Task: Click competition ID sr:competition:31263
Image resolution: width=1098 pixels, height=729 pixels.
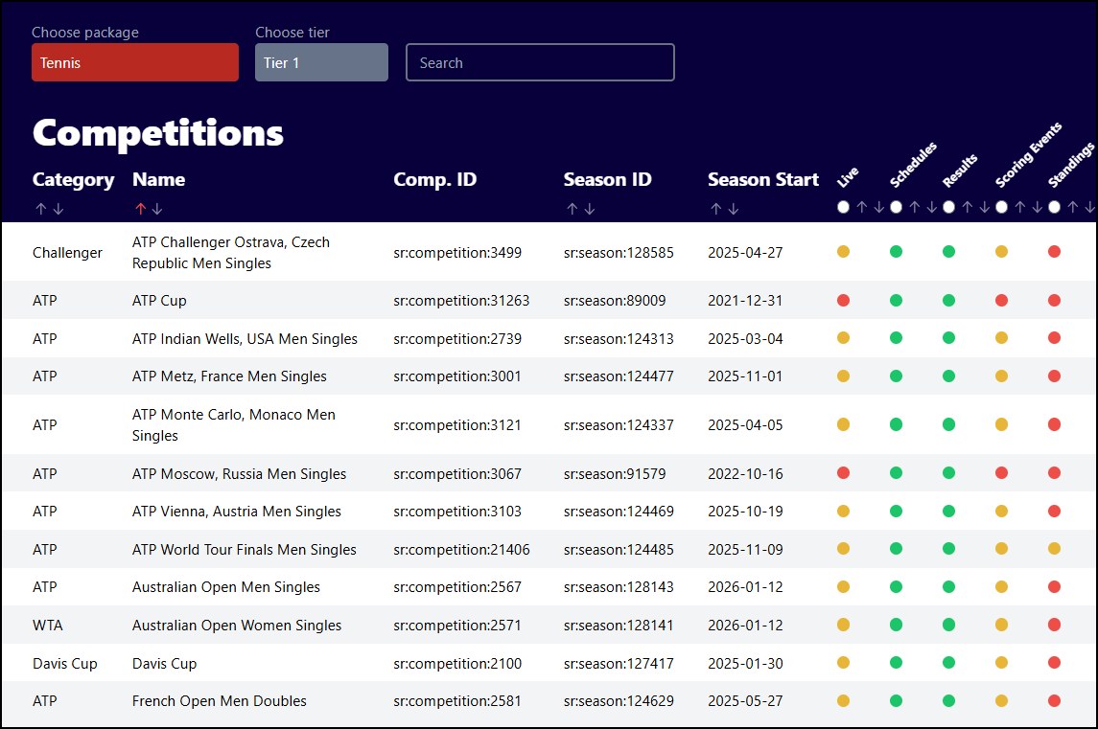Action: click(461, 301)
